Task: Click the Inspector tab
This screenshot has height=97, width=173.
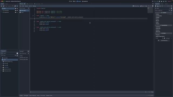Action: pyautogui.click(x=157, y=4)
